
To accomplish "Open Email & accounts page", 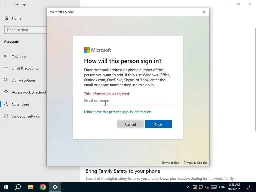I will coord(25,68).
